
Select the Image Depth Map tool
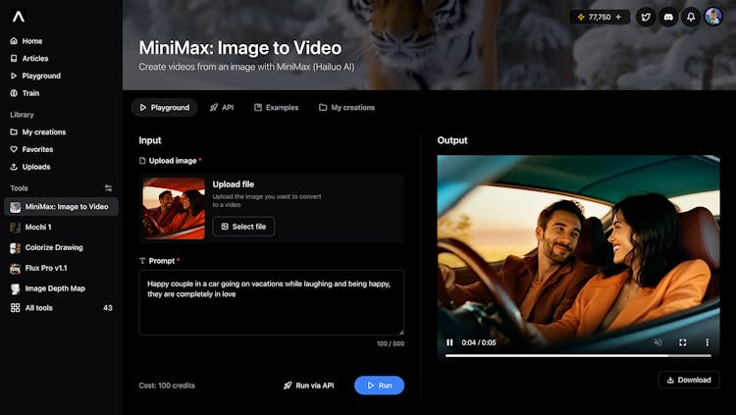point(47,288)
